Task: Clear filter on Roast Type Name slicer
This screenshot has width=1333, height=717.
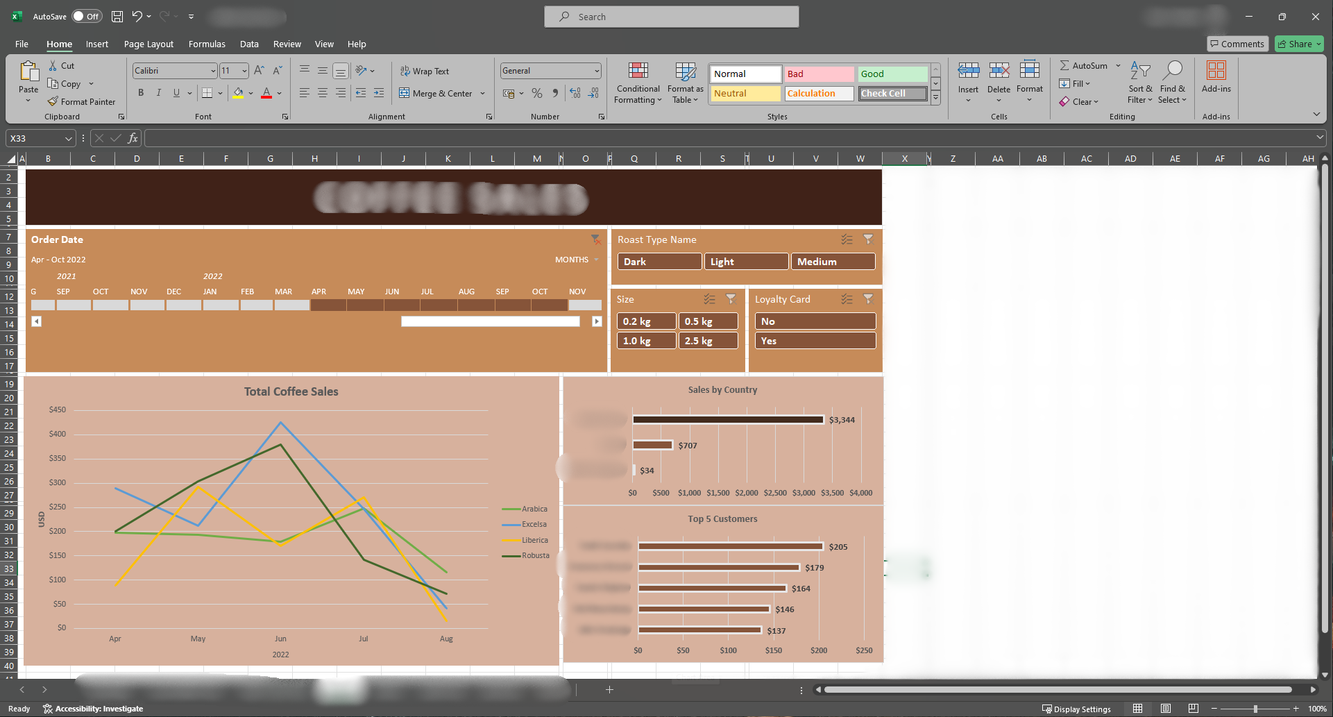Action: click(x=868, y=239)
